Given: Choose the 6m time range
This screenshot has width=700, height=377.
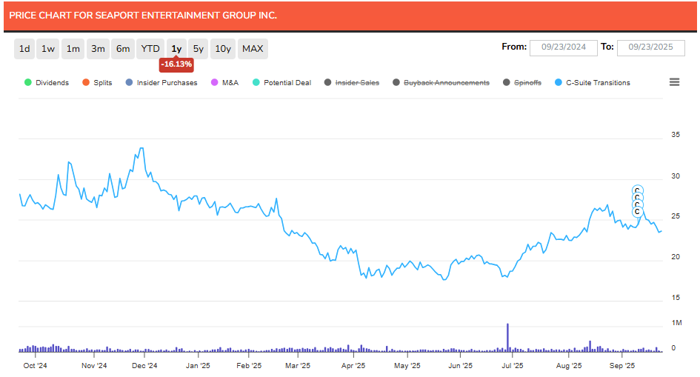Looking at the screenshot, I should pyautogui.click(x=123, y=49).
